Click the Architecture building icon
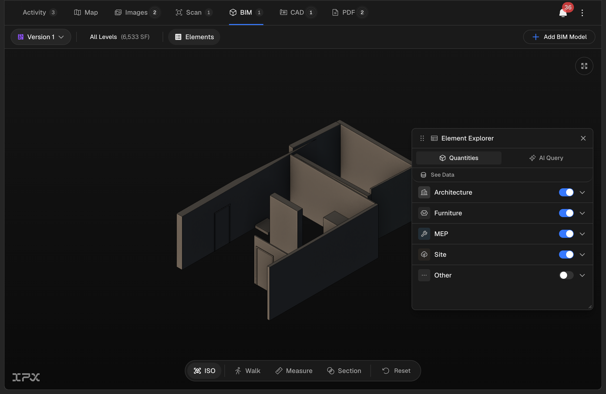The width and height of the screenshot is (606, 394). pyautogui.click(x=424, y=192)
